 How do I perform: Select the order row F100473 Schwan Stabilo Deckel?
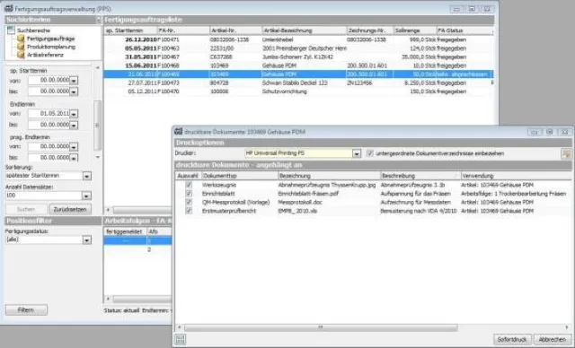[298, 83]
